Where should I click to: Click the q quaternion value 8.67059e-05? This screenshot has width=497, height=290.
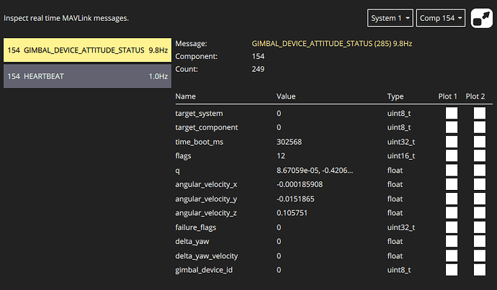315,171
